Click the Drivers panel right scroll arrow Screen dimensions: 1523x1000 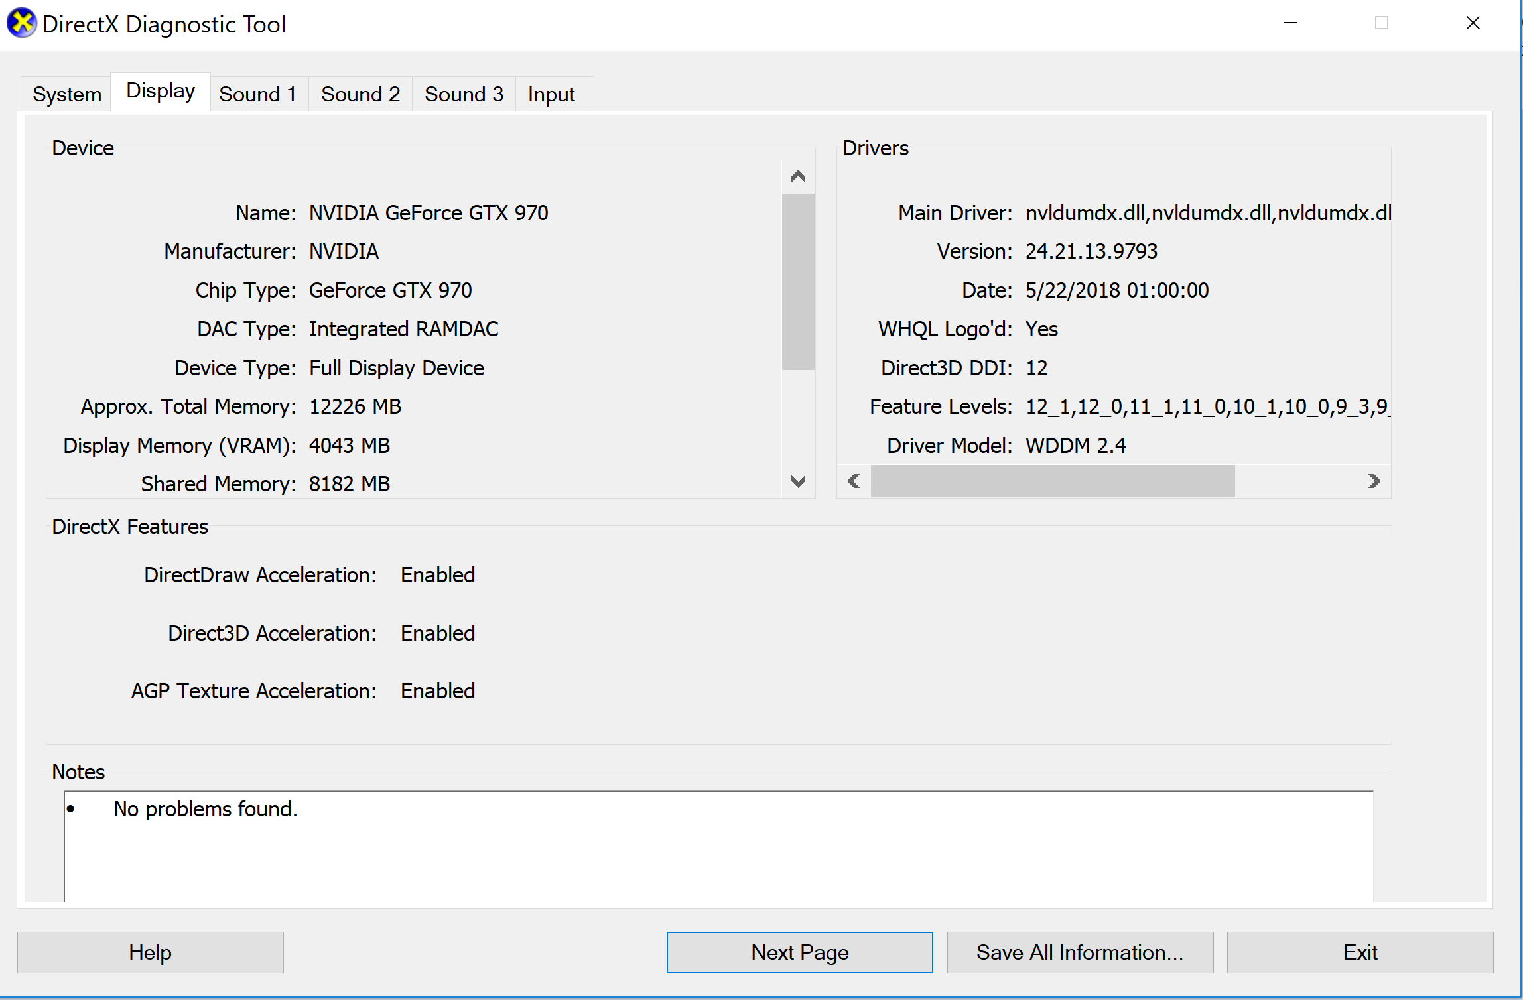1374,479
